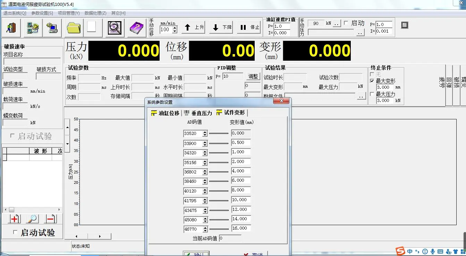The height and width of the screenshot is (256, 466).
Task: Click spinner arrows beside AD code 41795
Action: point(205,200)
